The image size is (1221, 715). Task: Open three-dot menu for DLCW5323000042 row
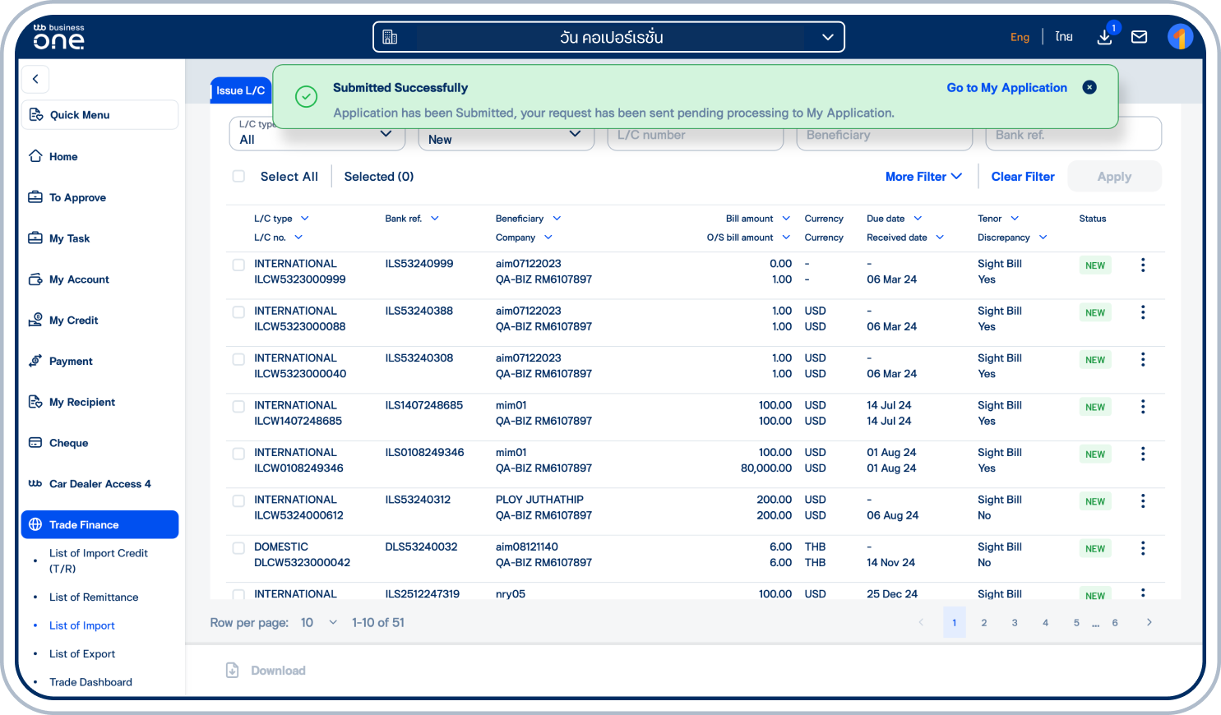(1142, 548)
